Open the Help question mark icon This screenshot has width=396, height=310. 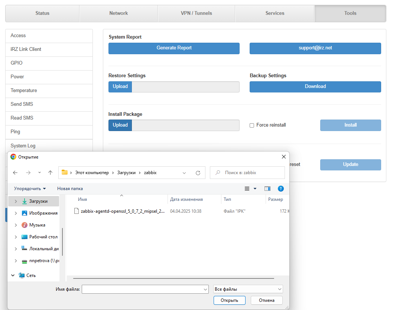pyautogui.click(x=281, y=189)
